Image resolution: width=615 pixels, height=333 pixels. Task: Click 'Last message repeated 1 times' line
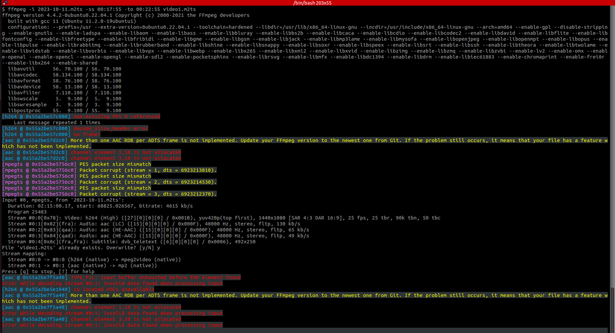(x=57, y=122)
